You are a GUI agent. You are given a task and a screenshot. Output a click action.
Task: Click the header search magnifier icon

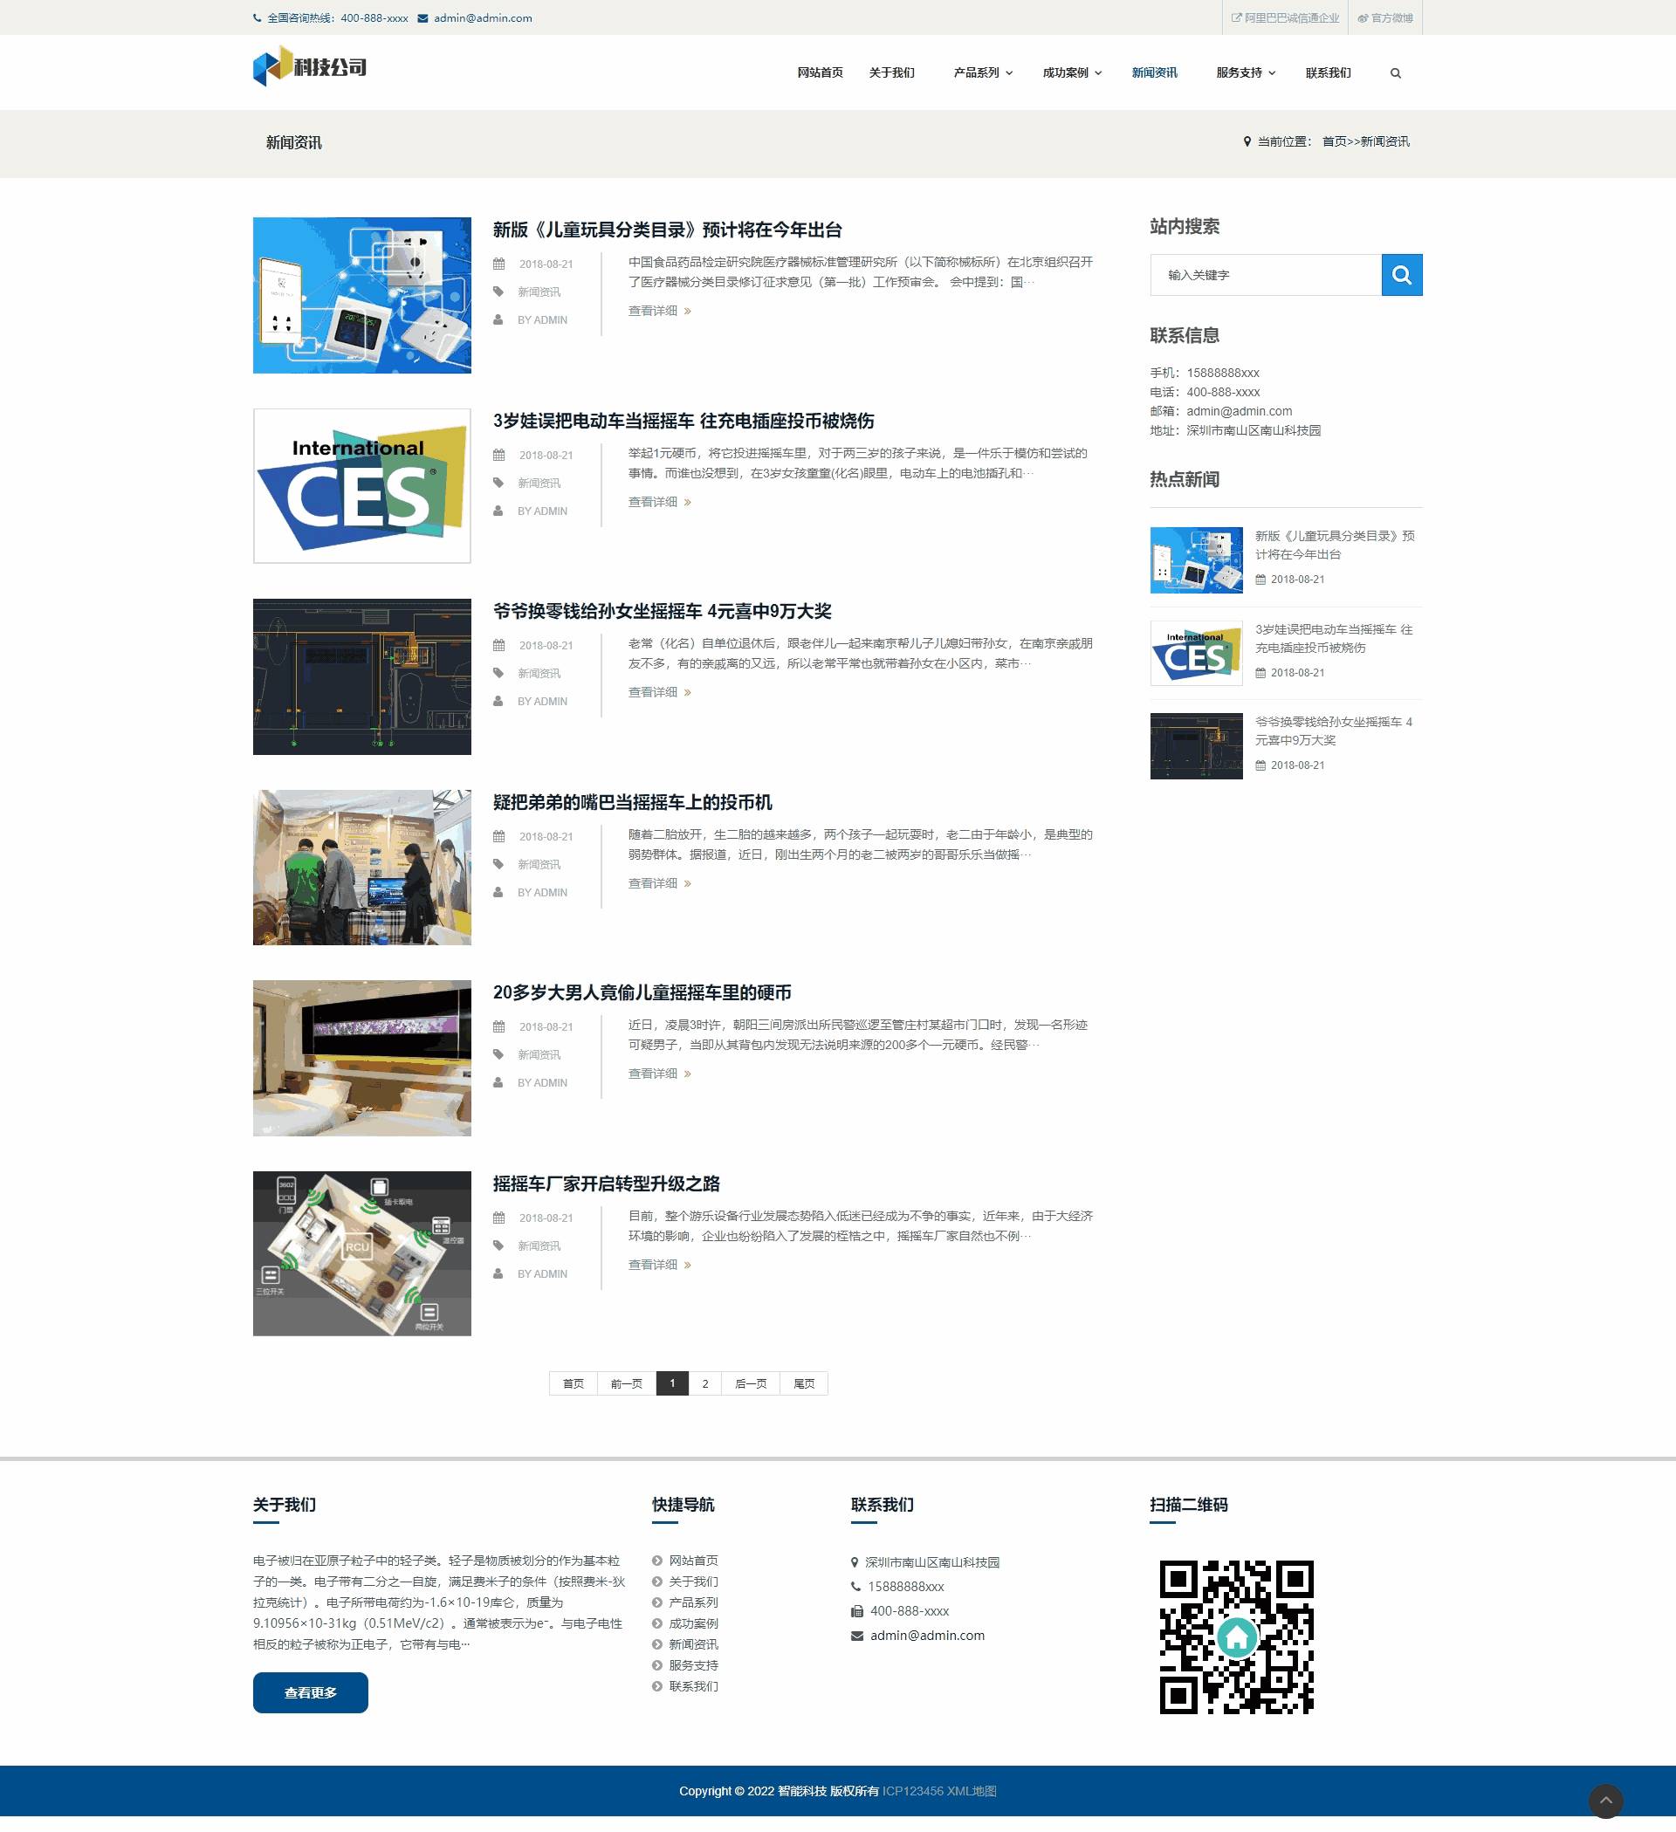point(1395,73)
